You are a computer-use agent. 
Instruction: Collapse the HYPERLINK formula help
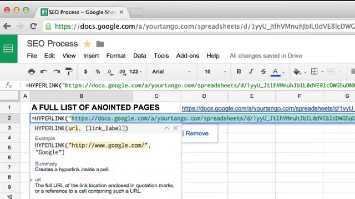[x=167, y=128]
